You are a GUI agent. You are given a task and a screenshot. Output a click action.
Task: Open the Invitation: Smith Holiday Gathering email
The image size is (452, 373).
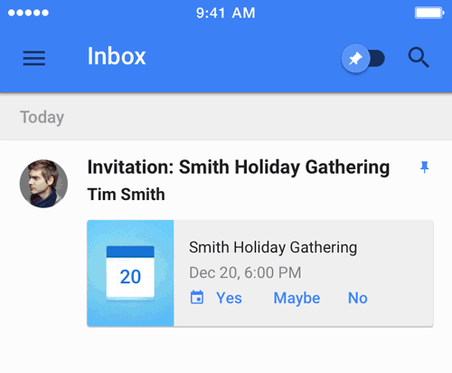[x=239, y=167]
